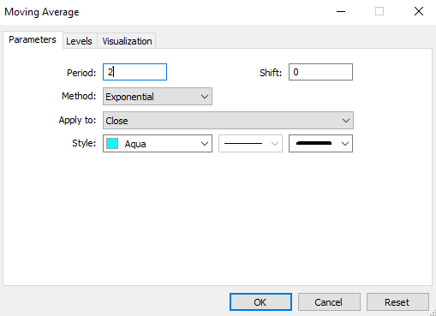Click the 'Style:' label
Screen dimensions: 436x316
click(x=84, y=143)
